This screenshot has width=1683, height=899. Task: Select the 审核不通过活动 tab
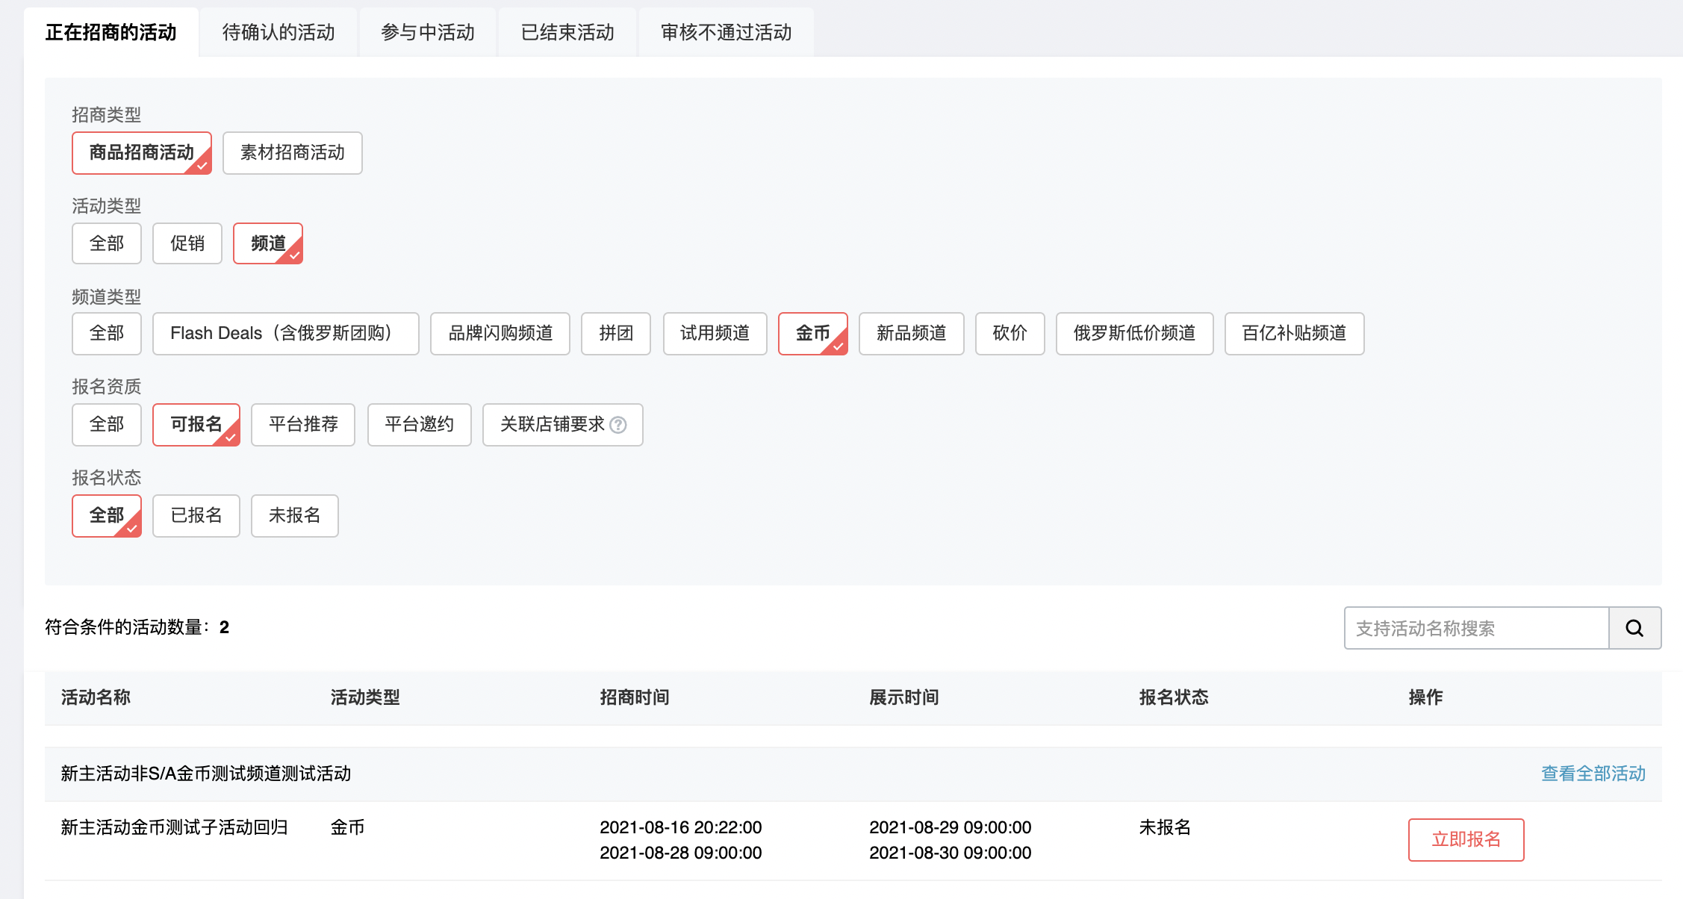coord(726,32)
